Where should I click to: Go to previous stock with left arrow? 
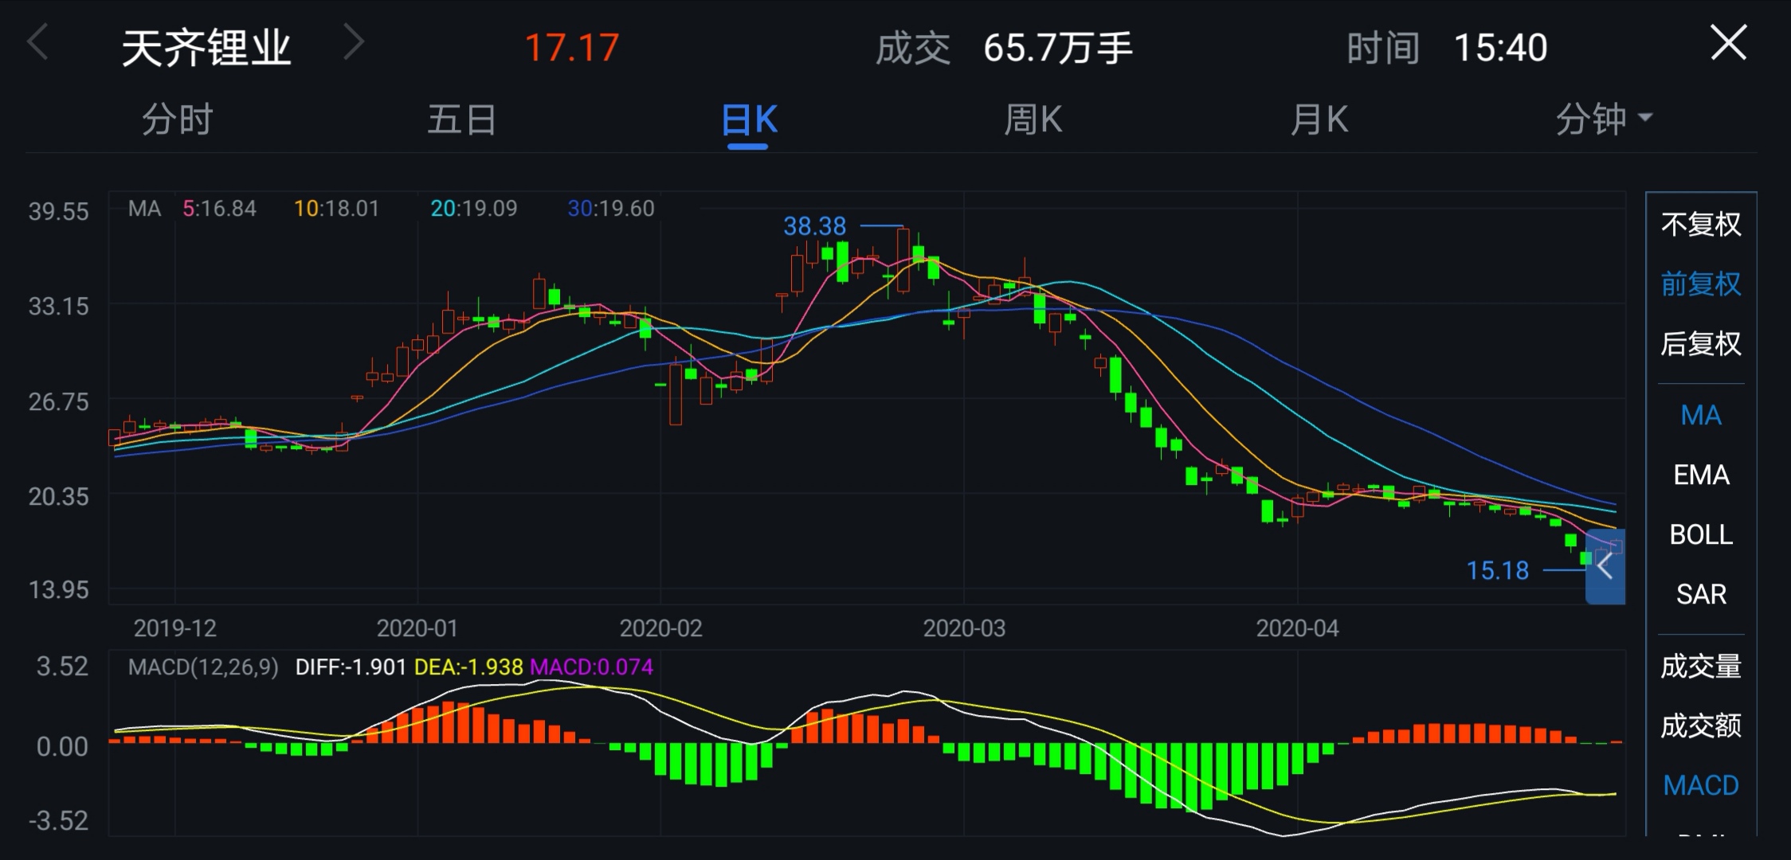[37, 42]
